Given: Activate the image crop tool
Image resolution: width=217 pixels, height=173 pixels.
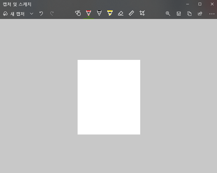Looking at the screenshot, I should tap(142, 13).
